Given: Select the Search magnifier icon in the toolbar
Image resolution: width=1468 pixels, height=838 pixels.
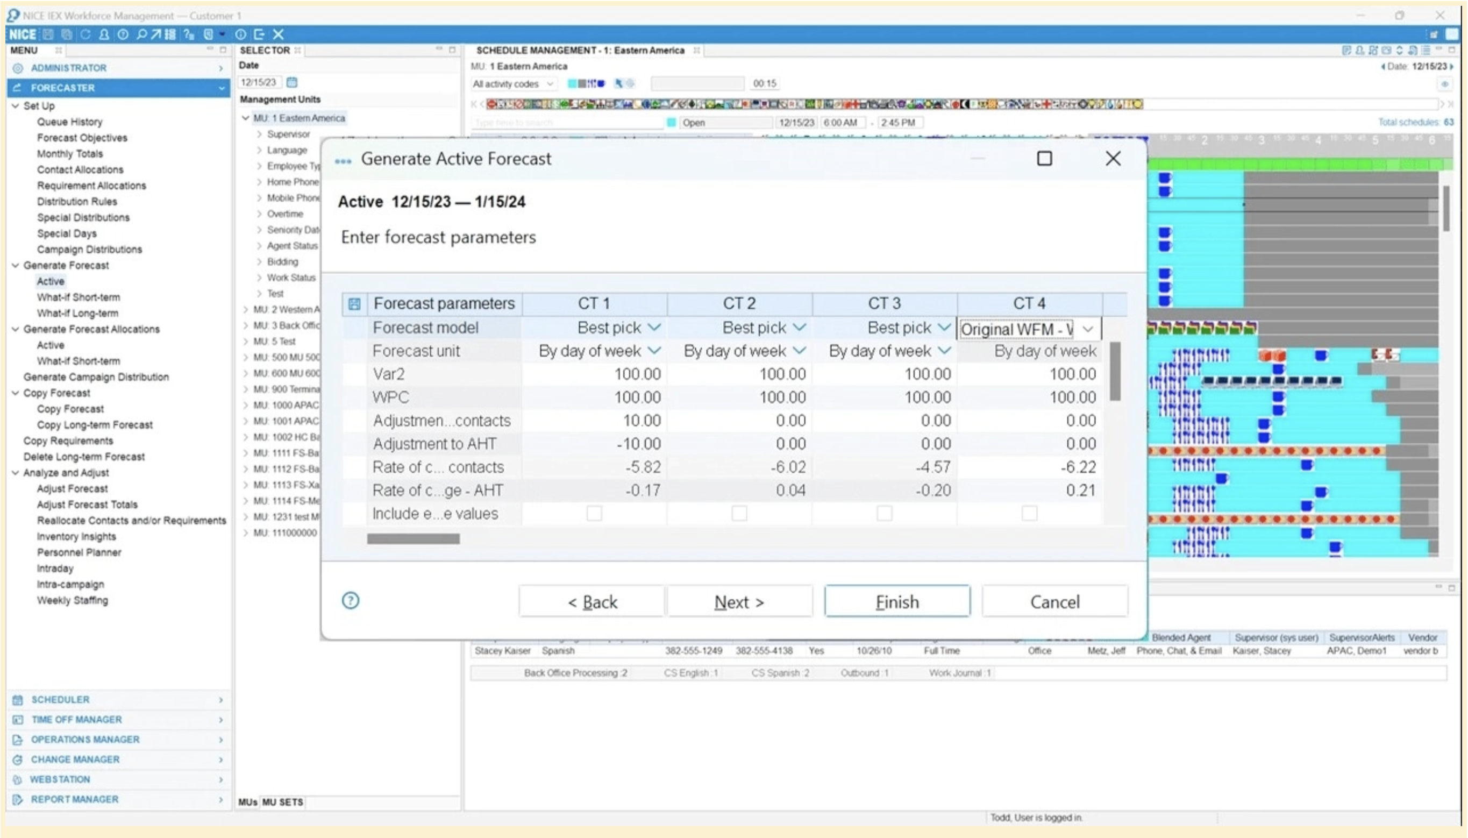Looking at the screenshot, I should (x=141, y=34).
